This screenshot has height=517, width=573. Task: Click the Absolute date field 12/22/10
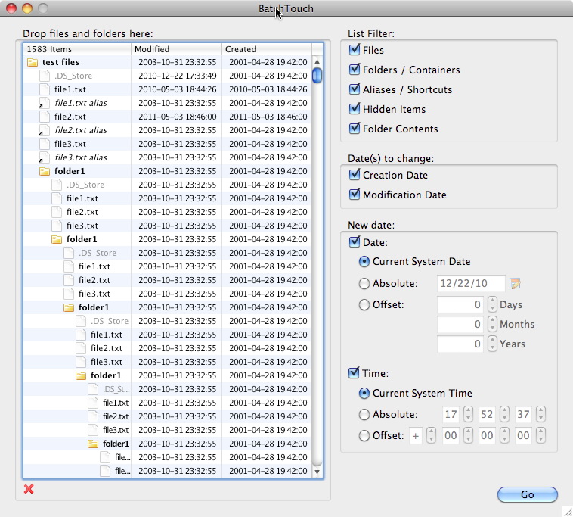(x=471, y=283)
